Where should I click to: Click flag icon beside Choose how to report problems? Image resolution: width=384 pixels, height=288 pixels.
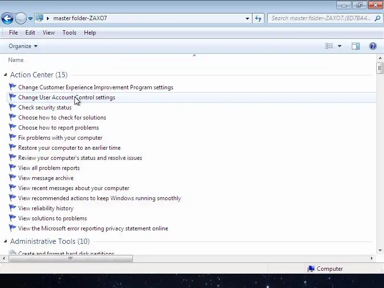[x=12, y=127]
